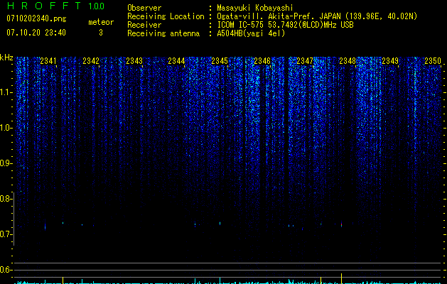Click the kHz axis unit label
This screenshot has height=284, width=447.
pos(6,58)
